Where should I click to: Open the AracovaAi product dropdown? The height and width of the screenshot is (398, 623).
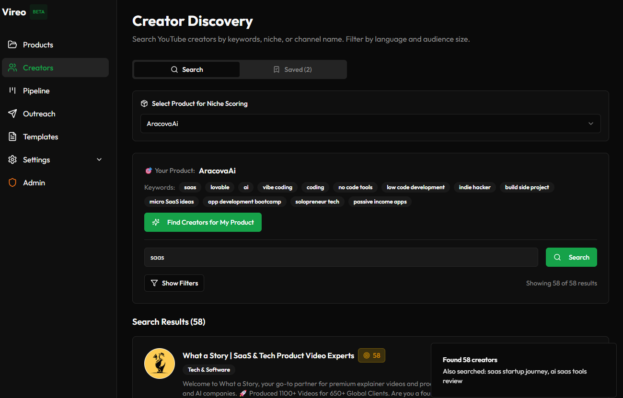370,124
